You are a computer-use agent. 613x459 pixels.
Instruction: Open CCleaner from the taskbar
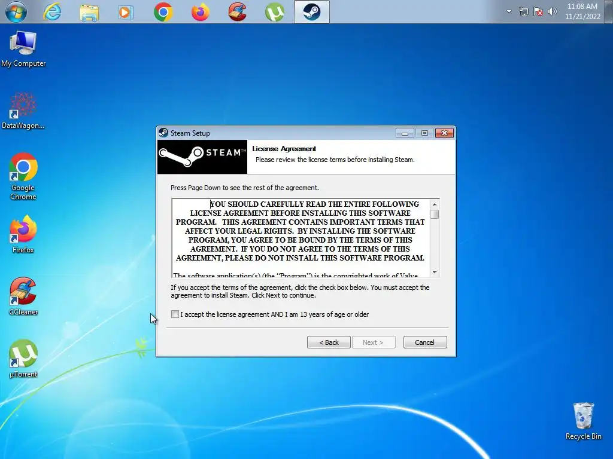pos(237,12)
